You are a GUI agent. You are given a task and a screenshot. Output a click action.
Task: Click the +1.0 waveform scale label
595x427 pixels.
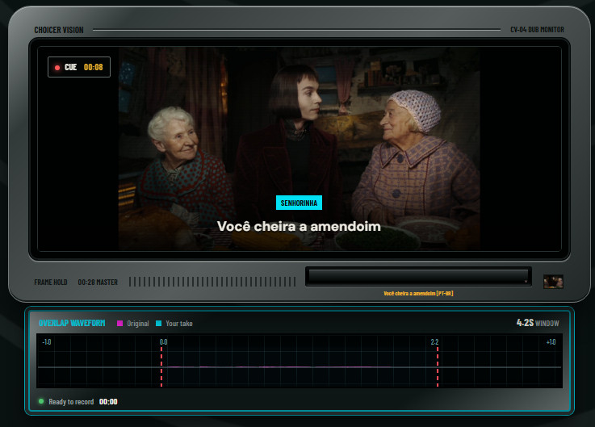point(551,342)
